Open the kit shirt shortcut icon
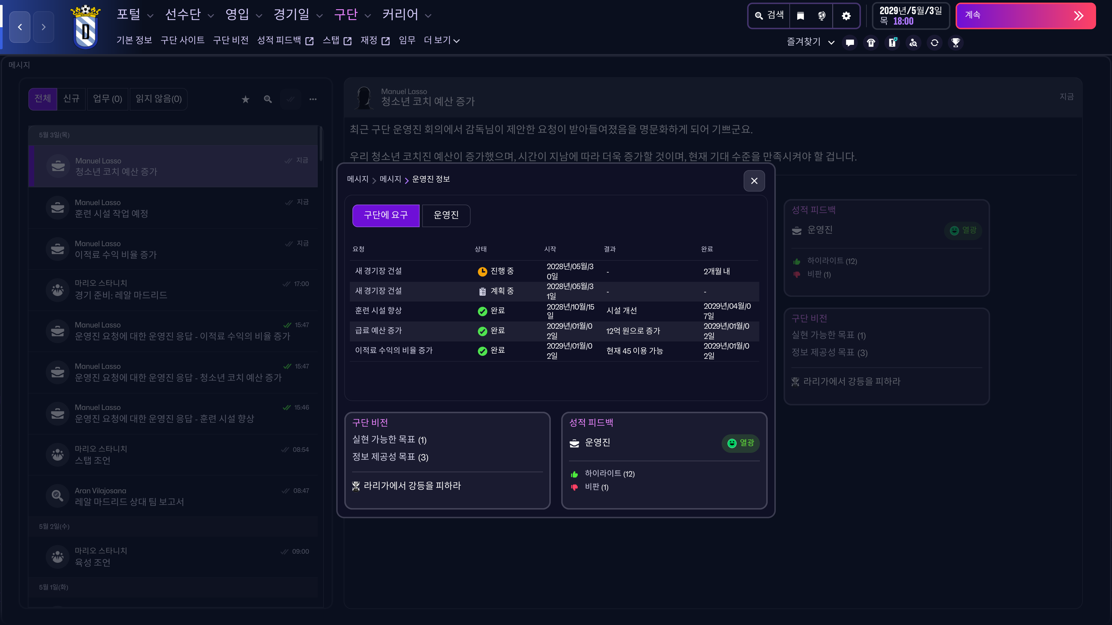 [871, 43]
